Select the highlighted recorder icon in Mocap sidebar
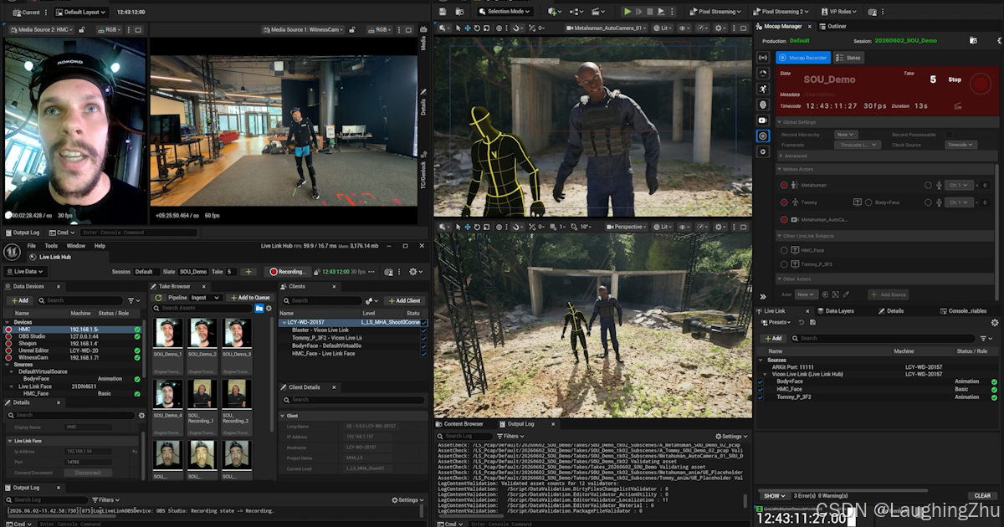The width and height of the screenshot is (1004, 527). pos(763,136)
